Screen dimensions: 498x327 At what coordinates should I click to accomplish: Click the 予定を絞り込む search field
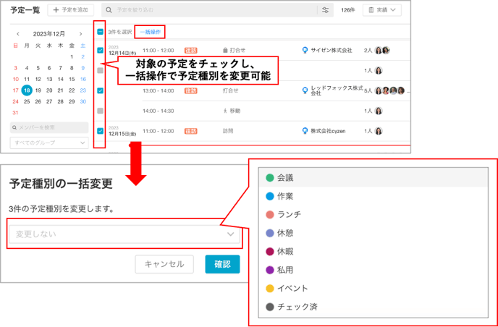point(210,10)
